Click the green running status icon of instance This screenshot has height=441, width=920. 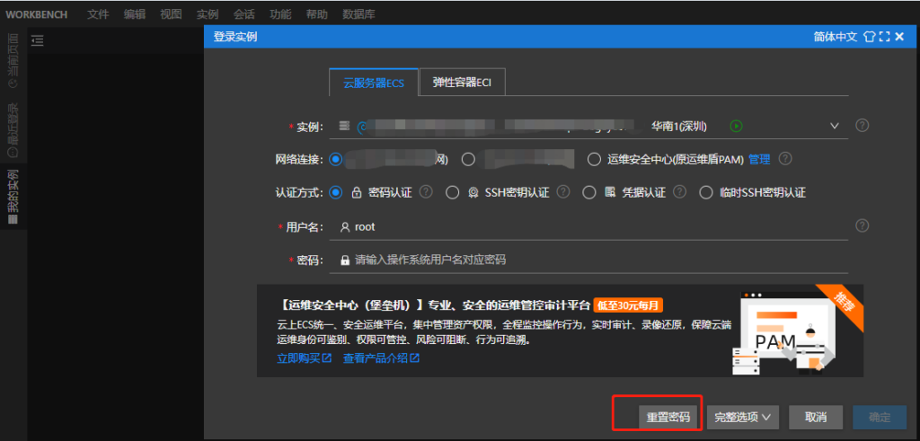737,127
